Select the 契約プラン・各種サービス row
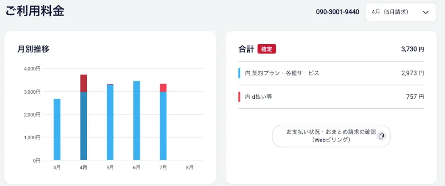Image resolution: width=445 pixels, height=186 pixels. 331,73
